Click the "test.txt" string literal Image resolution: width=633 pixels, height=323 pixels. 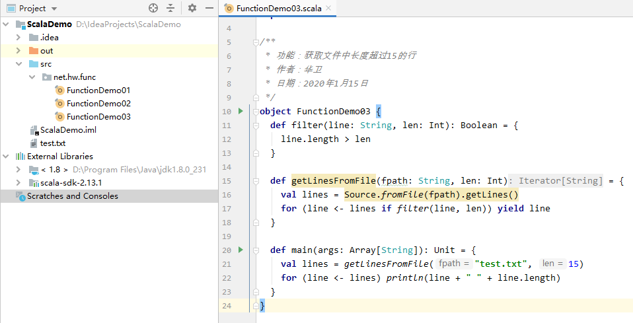[x=501, y=264]
